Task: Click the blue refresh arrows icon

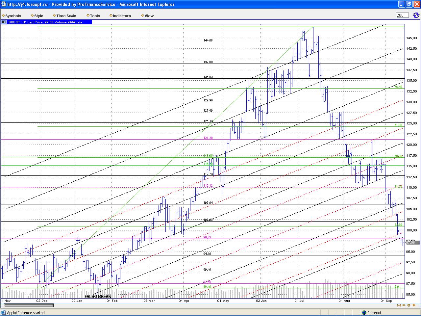Action: pyautogui.click(x=416, y=15)
